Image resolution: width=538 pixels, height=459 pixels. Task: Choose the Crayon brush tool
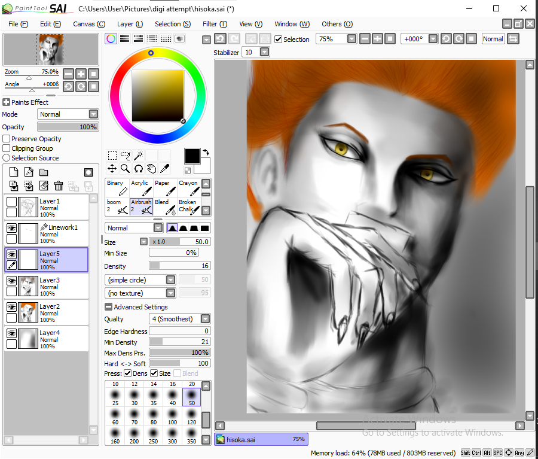(189, 187)
